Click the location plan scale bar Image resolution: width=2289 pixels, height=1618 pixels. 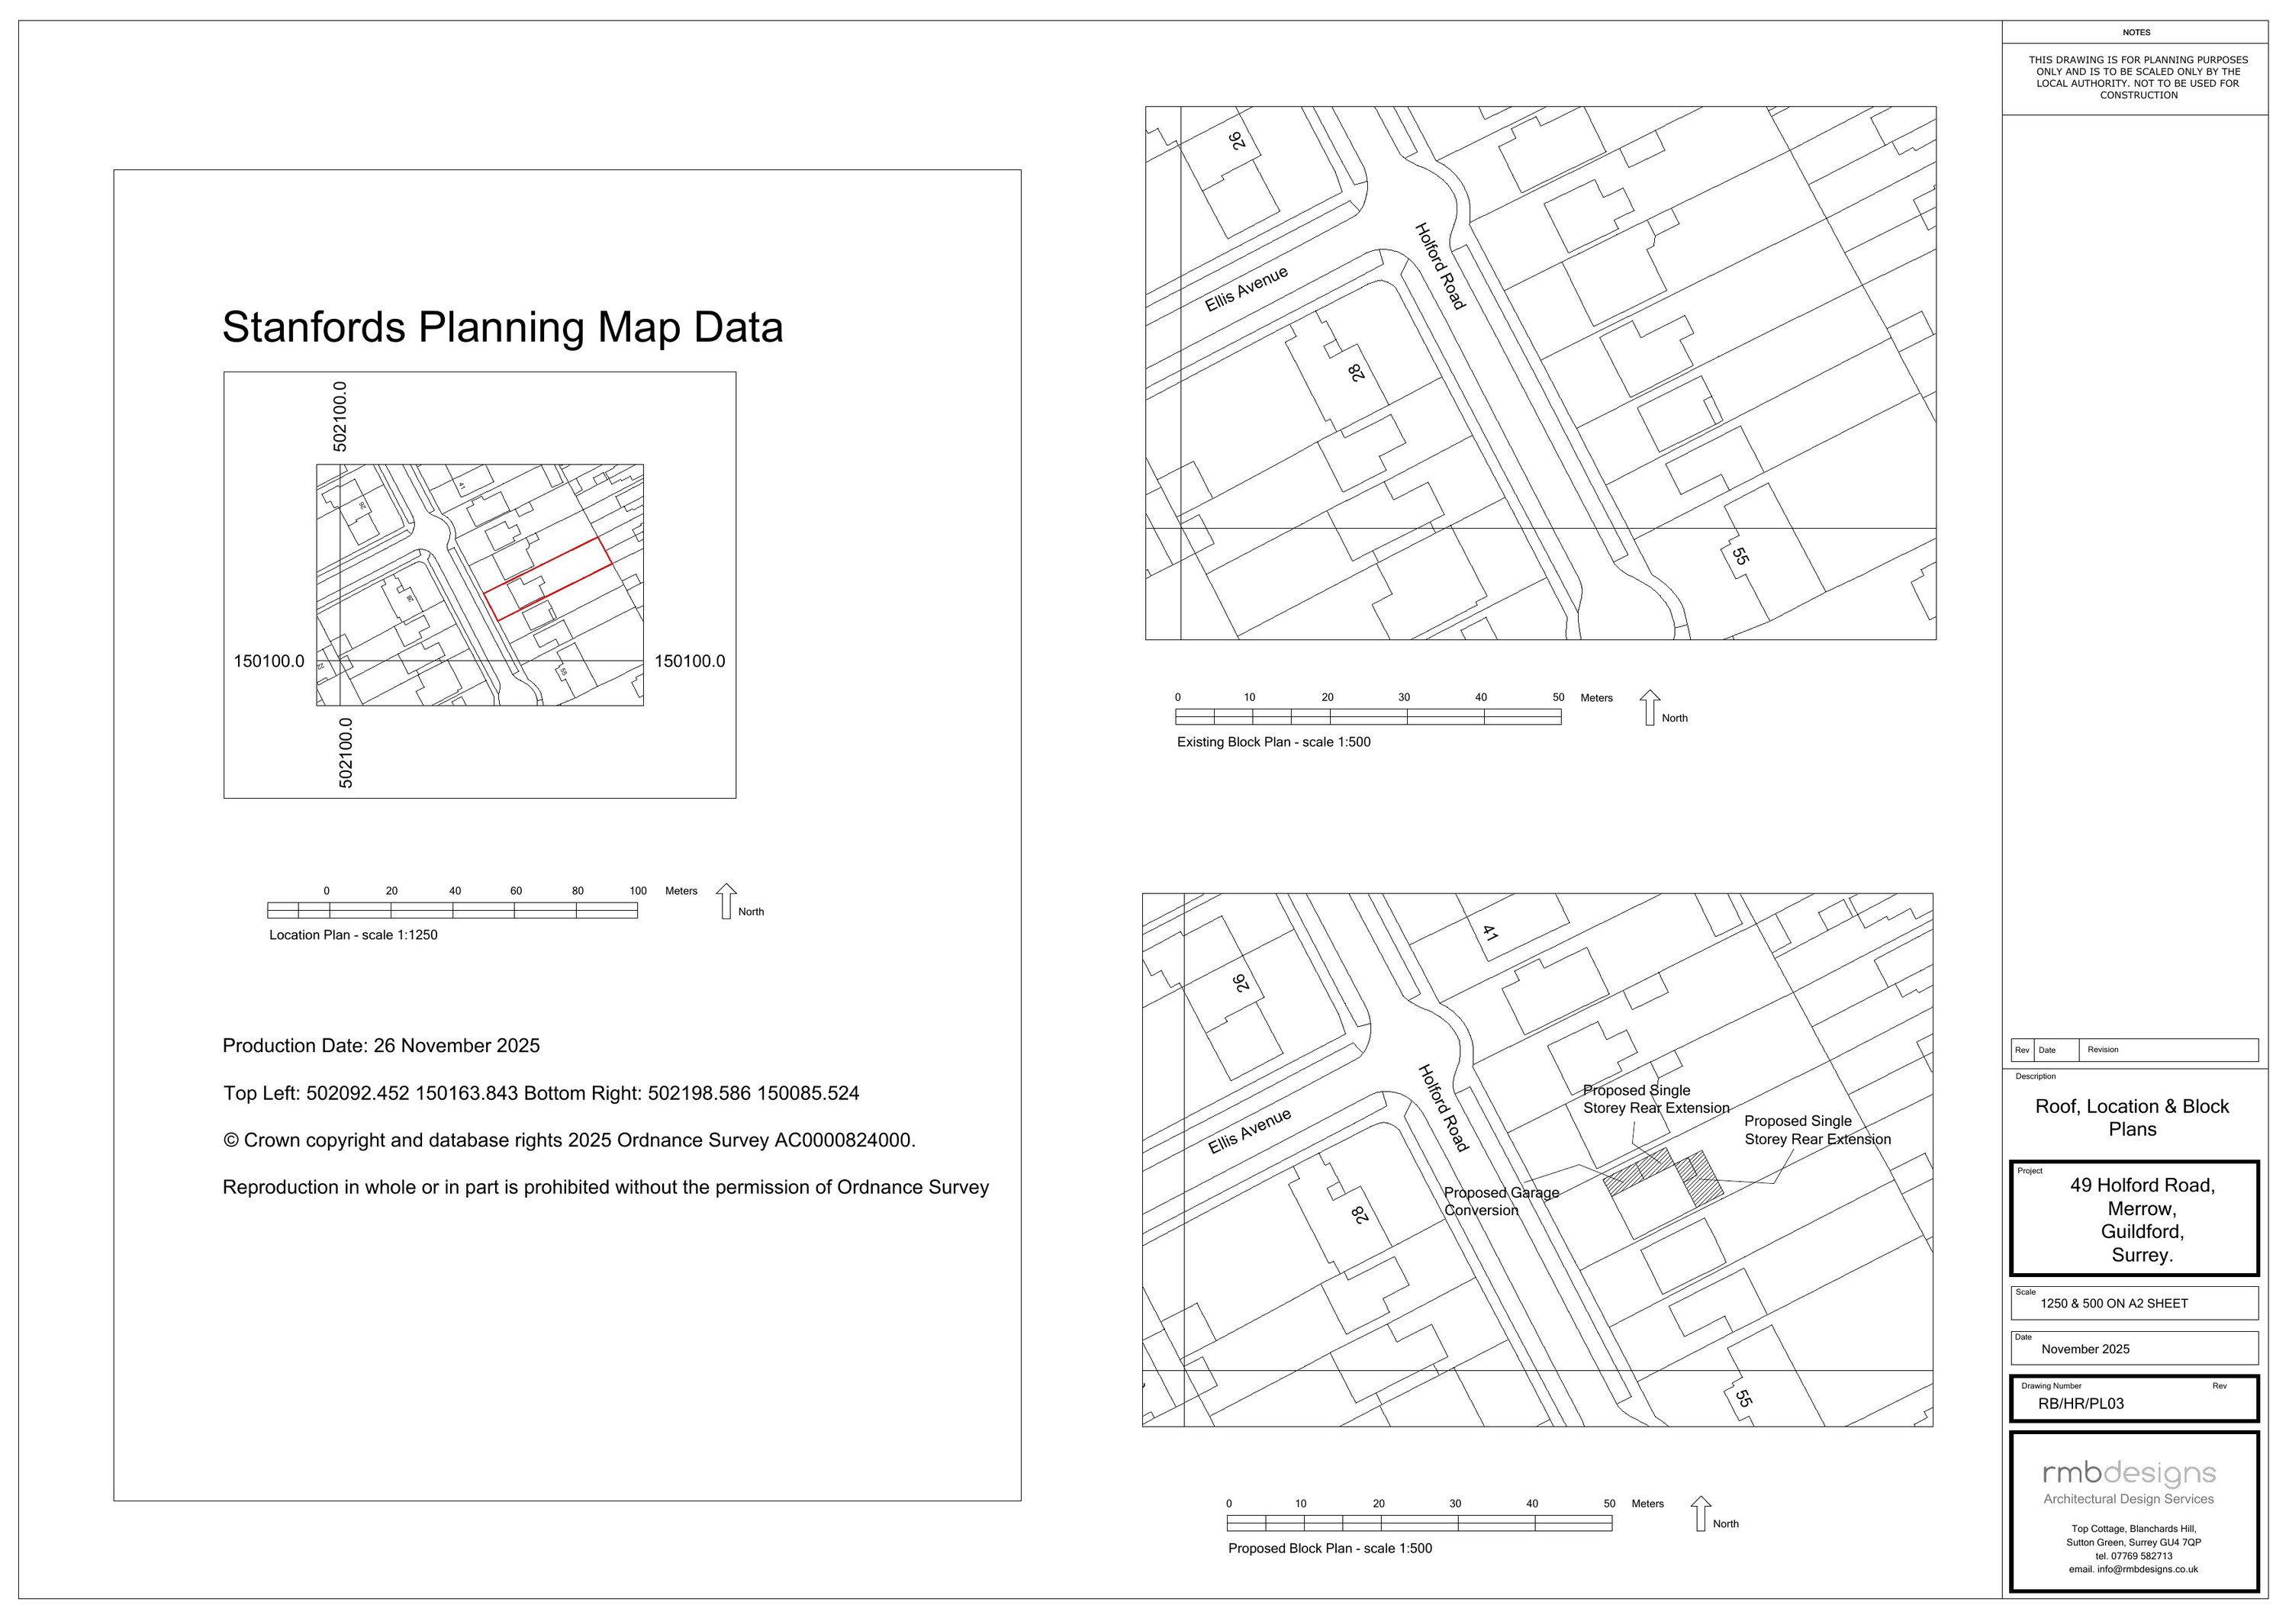[x=452, y=910]
